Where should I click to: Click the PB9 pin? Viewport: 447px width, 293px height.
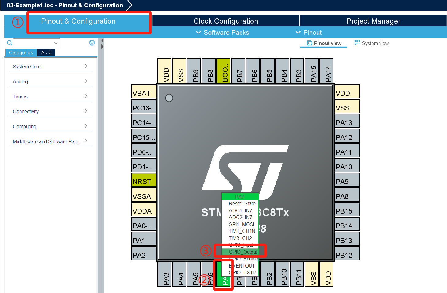point(194,71)
